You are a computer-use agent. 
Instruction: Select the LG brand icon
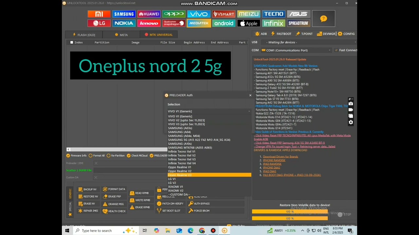tap(99, 23)
